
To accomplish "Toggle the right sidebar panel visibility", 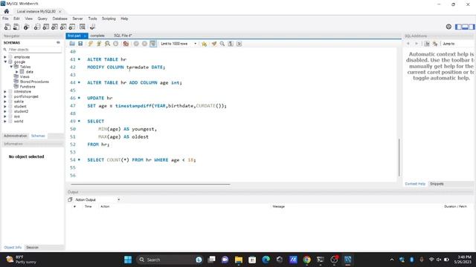I will [472, 27].
